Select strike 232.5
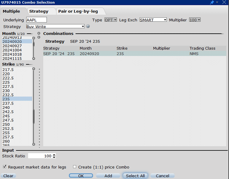Viewport: 229px width, 179px height. [17, 95]
